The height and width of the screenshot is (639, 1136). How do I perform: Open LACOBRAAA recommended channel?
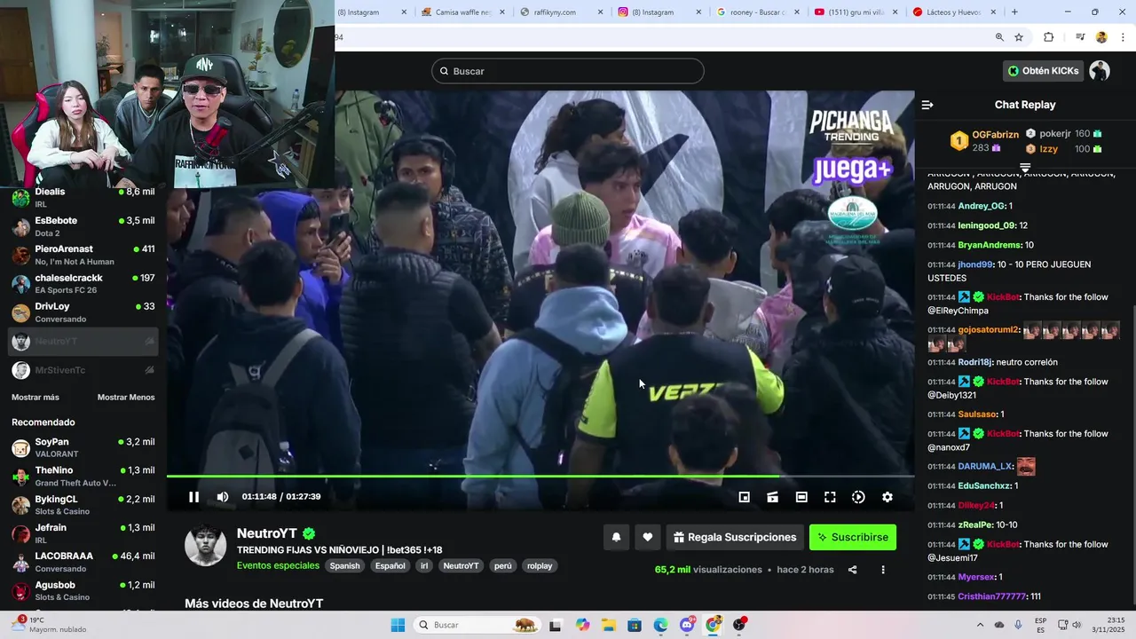(x=83, y=562)
